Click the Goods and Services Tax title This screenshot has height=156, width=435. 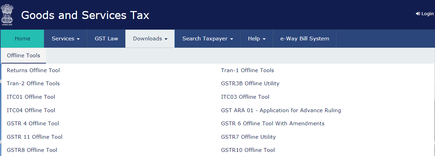85,15
